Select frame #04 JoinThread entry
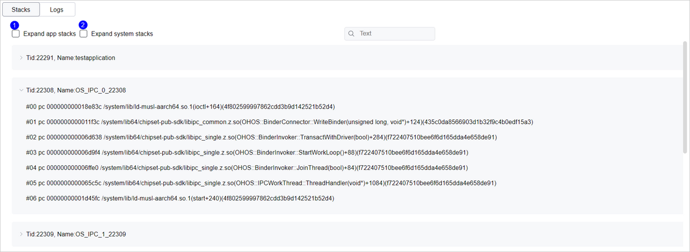Screen dimensions: 690x252 (x=247, y=168)
